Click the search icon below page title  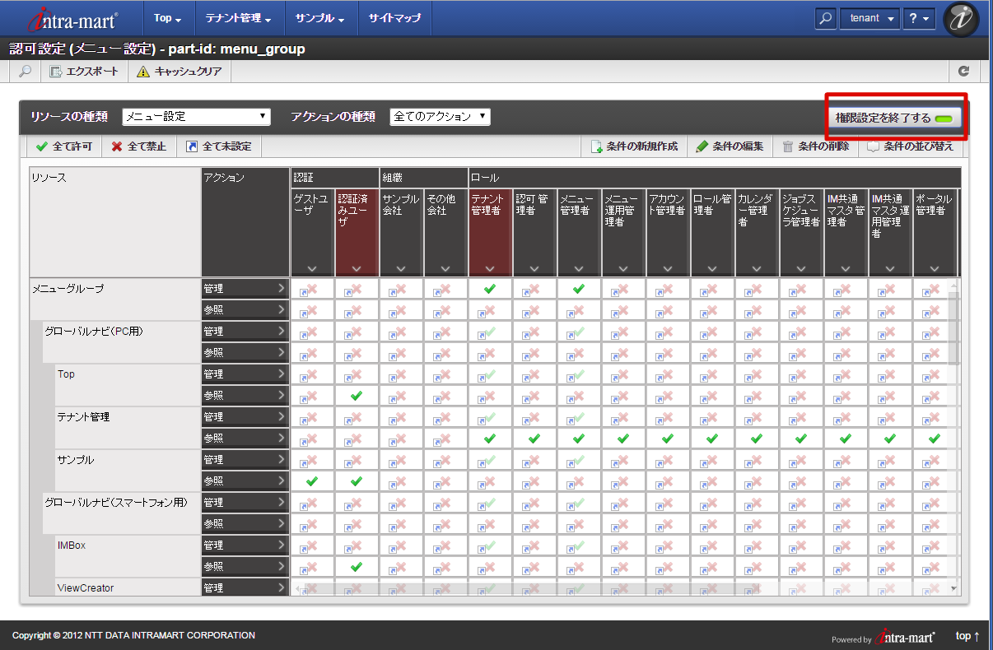pos(25,72)
